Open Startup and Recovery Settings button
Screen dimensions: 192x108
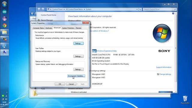pyautogui.click(x=79, y=69)
